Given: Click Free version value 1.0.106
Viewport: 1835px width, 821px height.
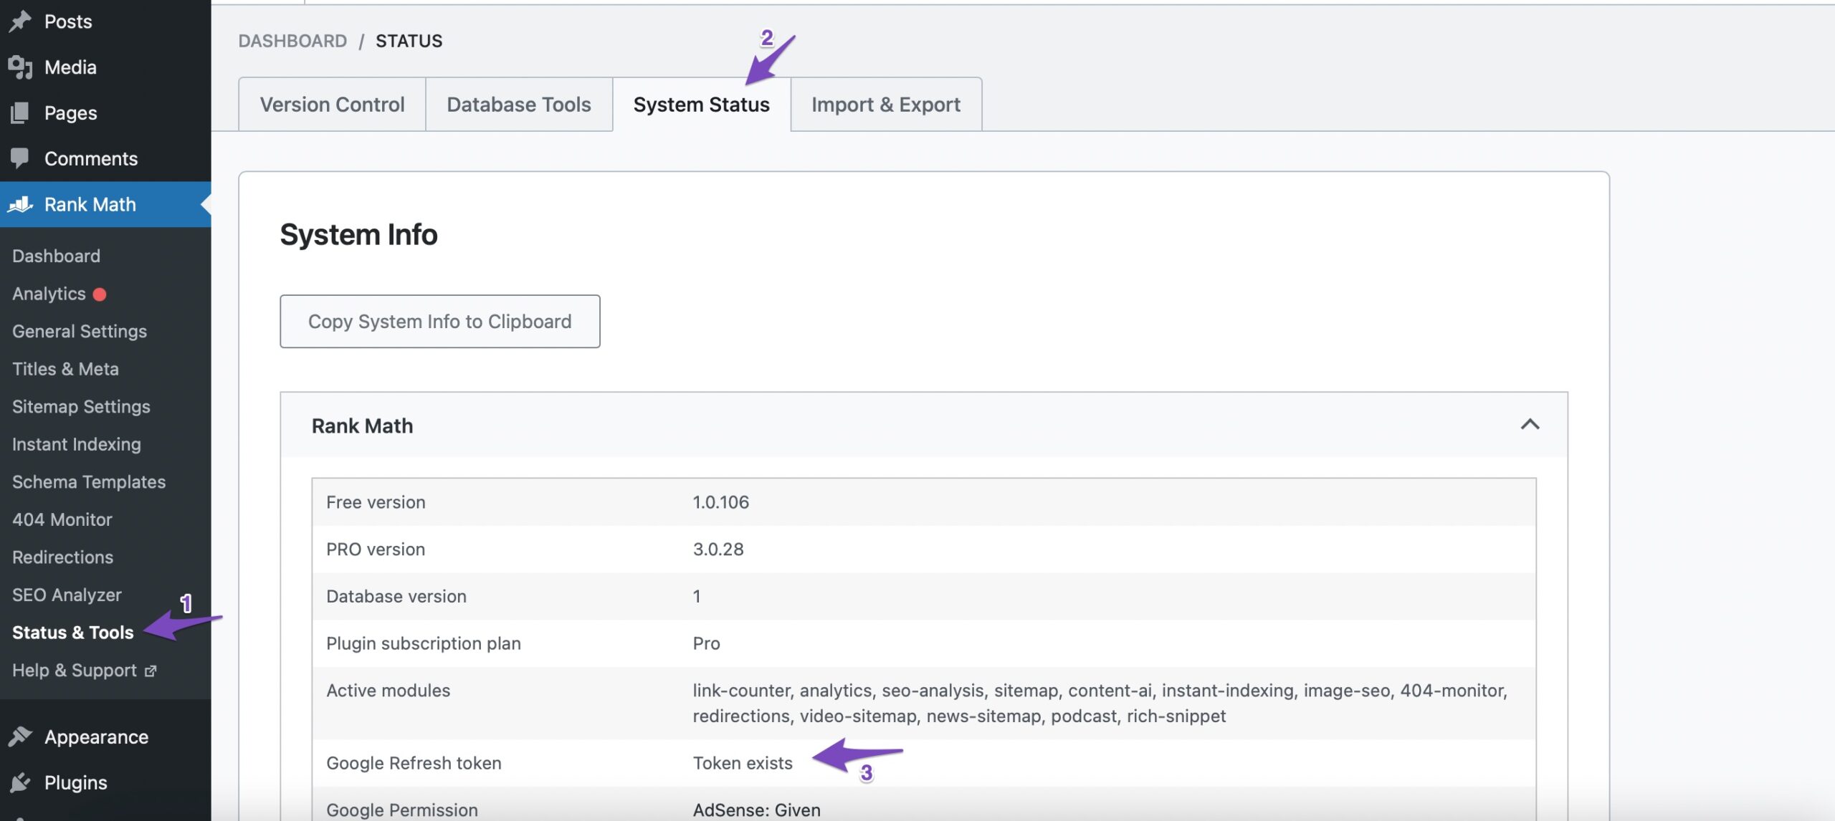Looking at the screenshot, I should click(720, 502).
